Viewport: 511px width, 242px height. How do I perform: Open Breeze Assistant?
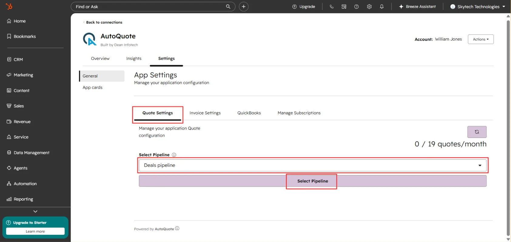coord(417,7)
